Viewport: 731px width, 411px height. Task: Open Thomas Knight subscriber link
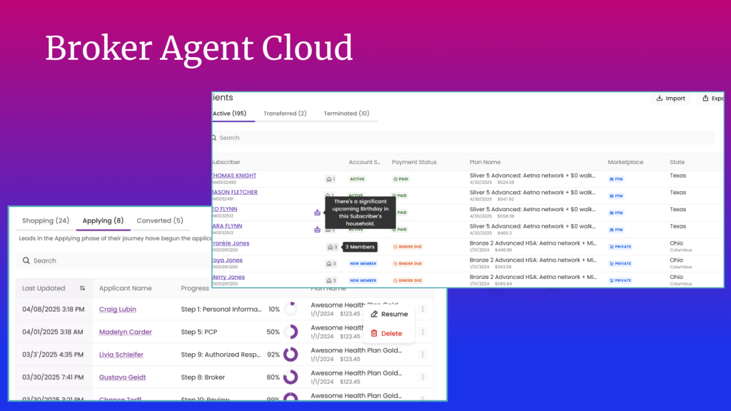234,176
